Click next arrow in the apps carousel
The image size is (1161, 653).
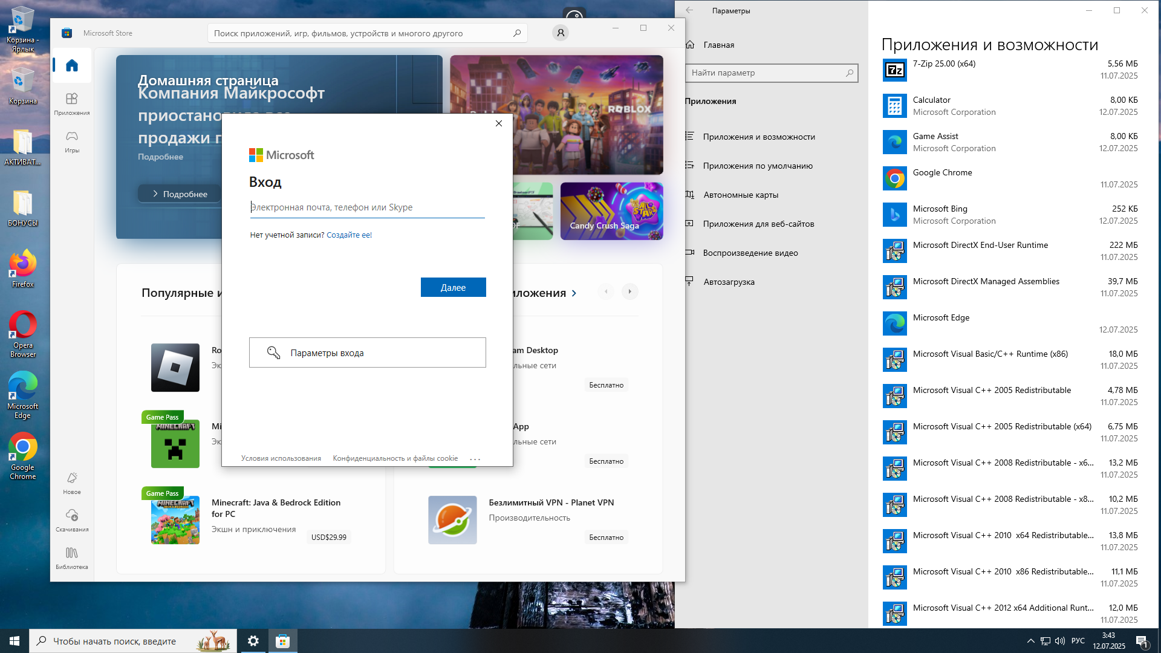click(x=629, y=291)
